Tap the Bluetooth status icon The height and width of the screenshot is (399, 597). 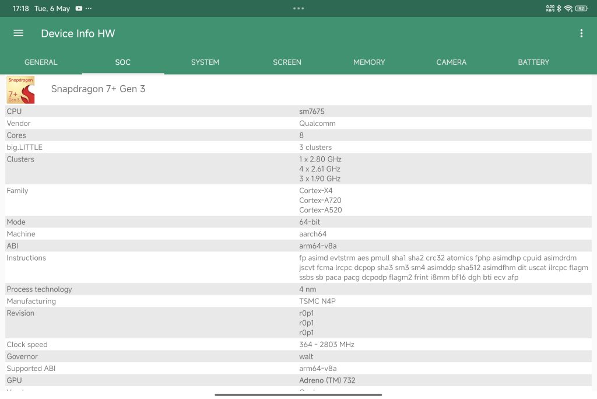(559, 9)
